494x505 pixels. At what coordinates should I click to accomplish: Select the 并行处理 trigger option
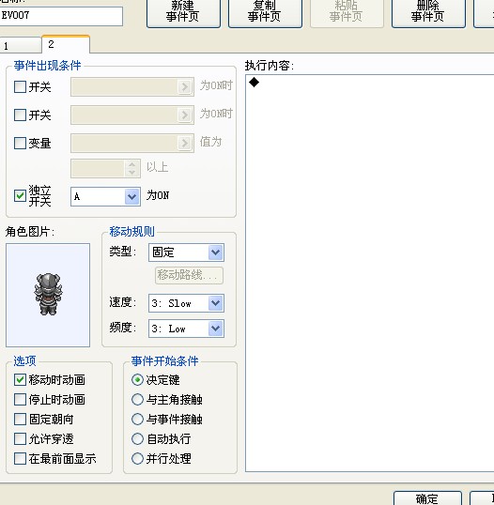point(137,459)
